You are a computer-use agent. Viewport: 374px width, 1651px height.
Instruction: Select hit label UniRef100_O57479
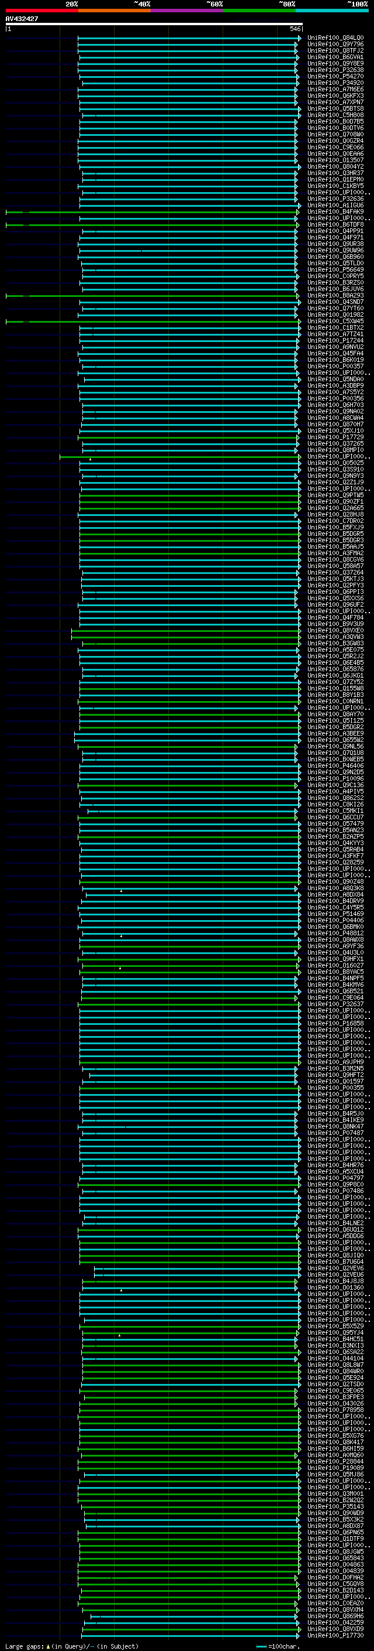point(335,823)
